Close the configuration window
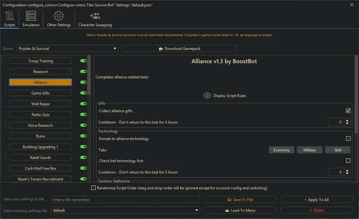 click(352, 5)
